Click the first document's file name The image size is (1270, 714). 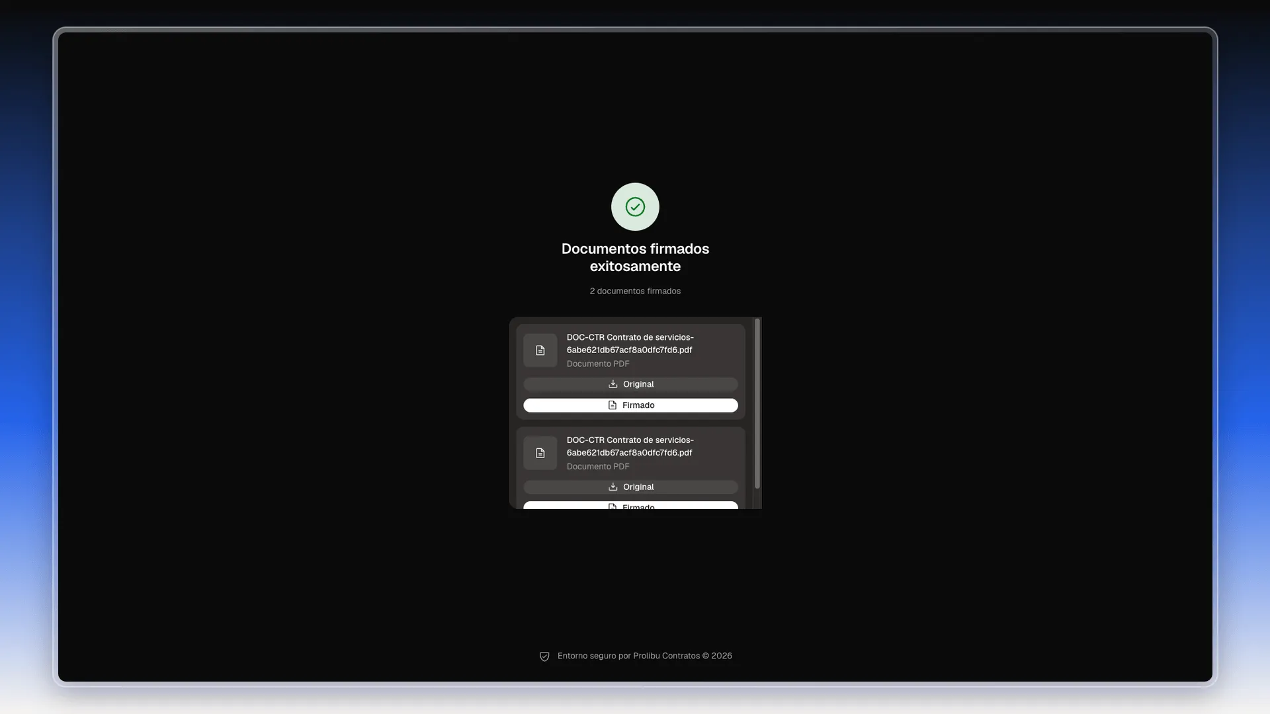[630, 344]
